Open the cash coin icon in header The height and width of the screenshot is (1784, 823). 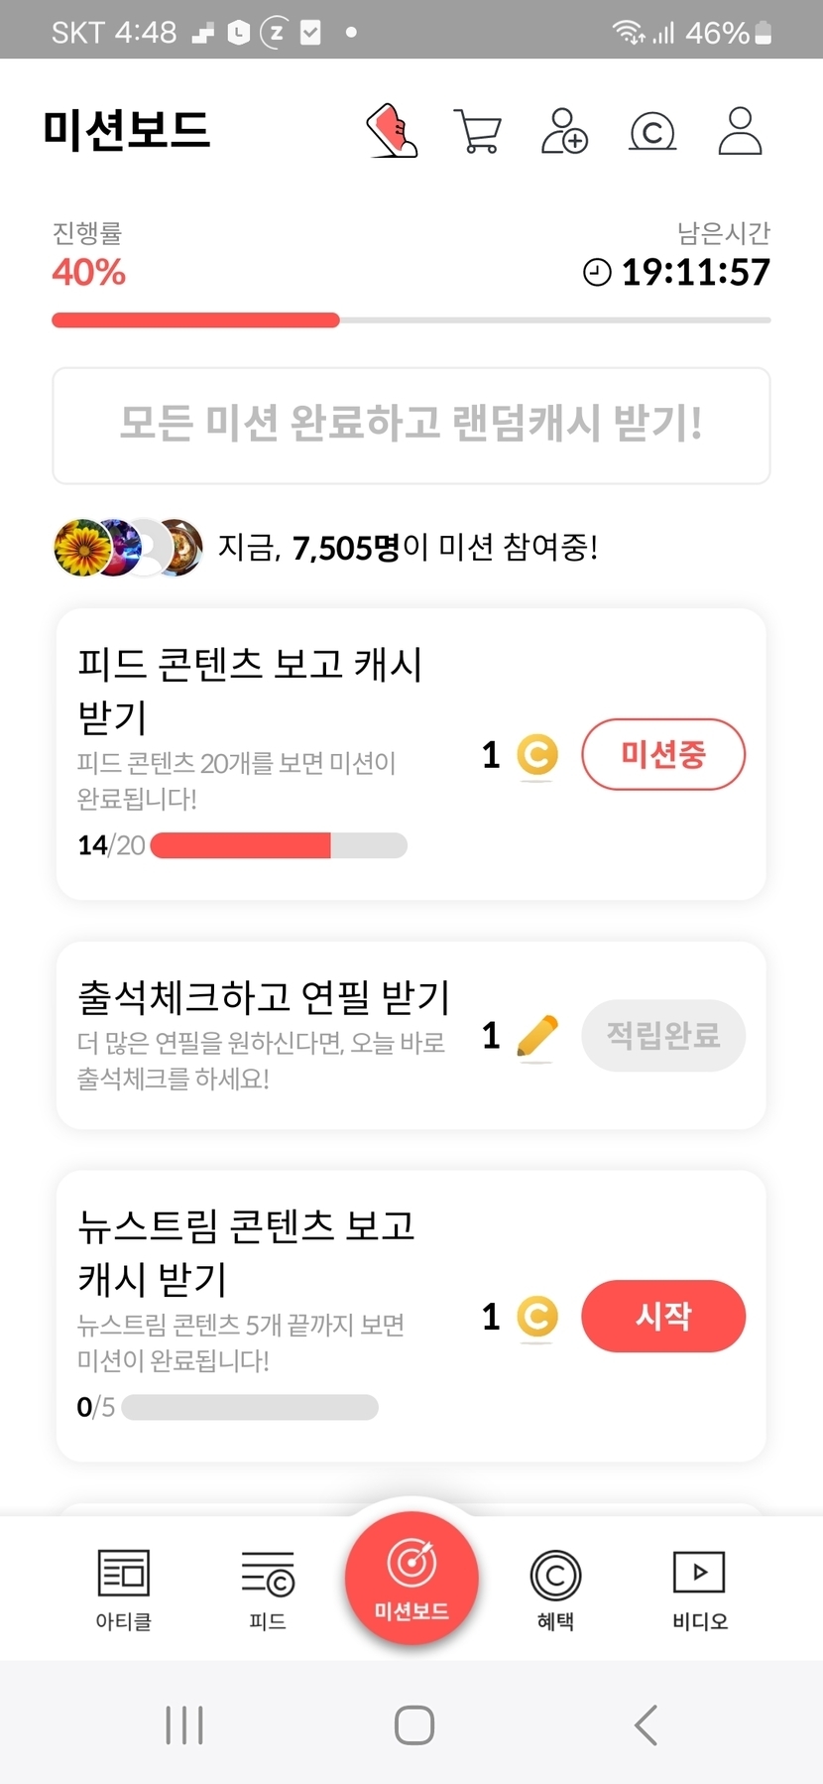coord(652,131)
